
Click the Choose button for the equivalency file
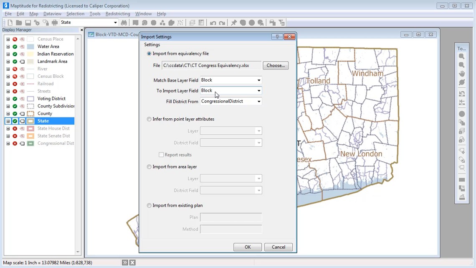pos(275,65)
